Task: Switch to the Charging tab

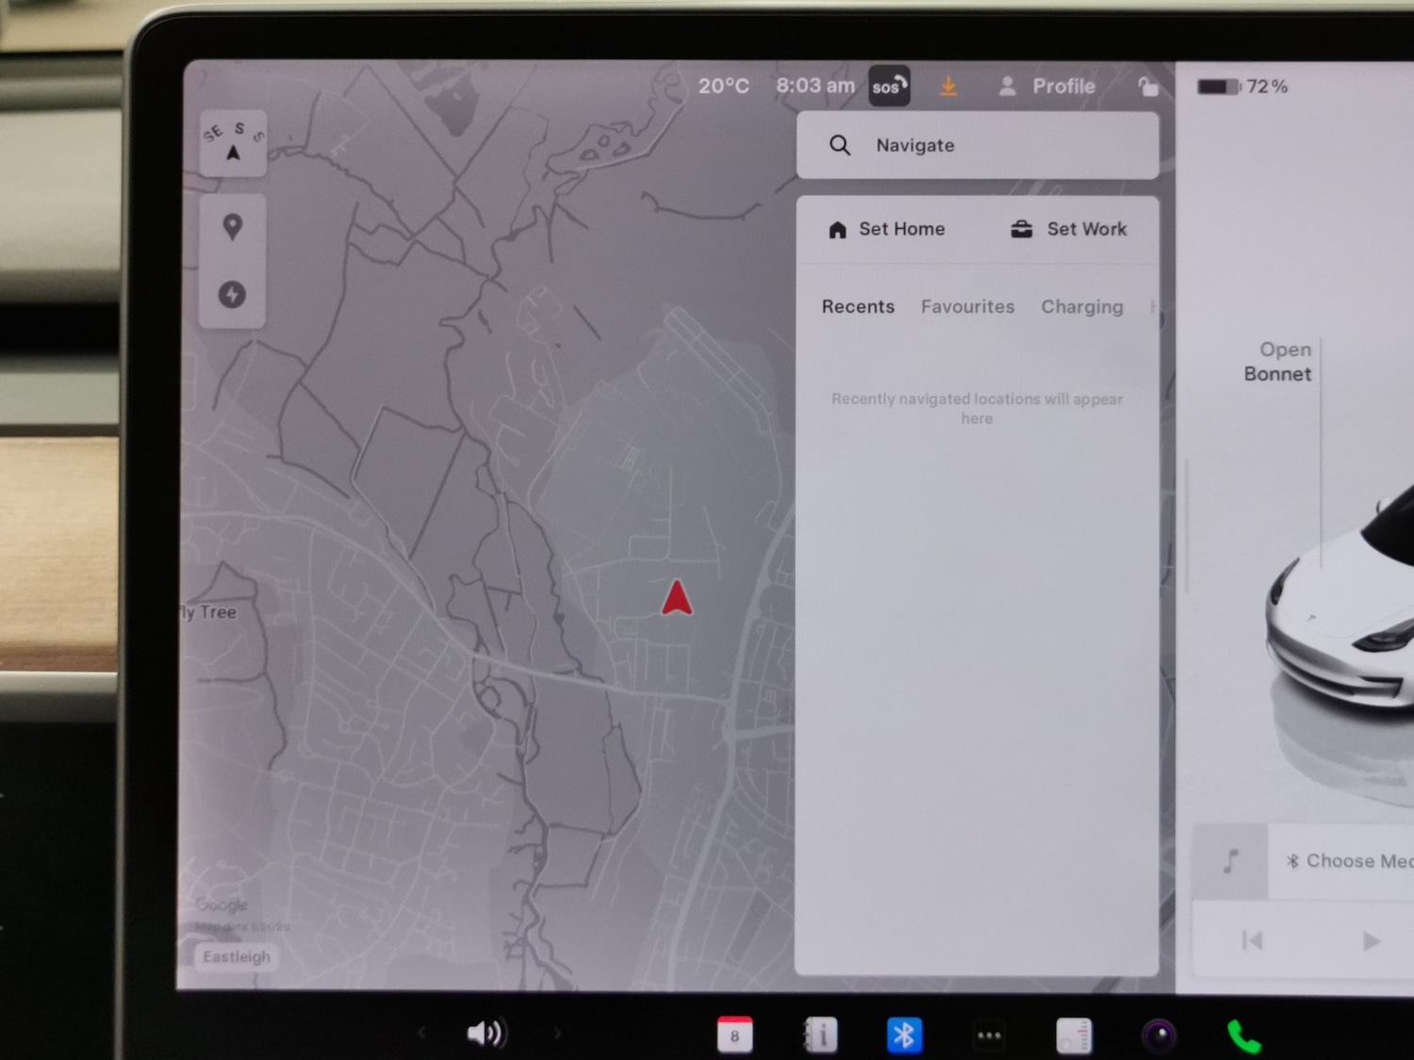Action: (x=1081, y=307)
